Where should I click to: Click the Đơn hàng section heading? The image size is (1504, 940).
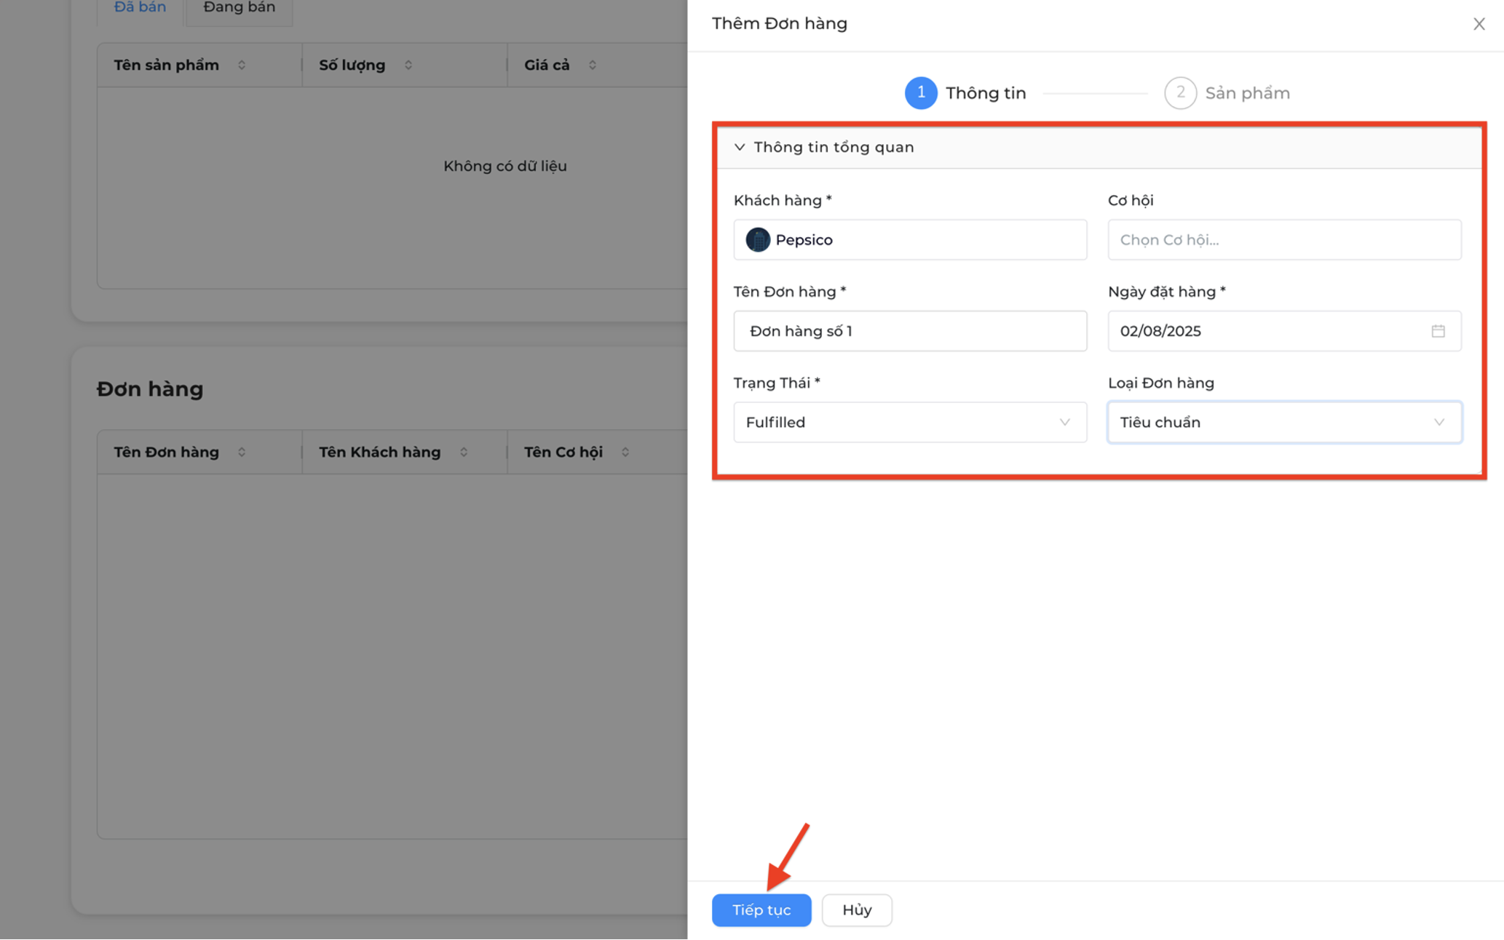click(150, 389)
